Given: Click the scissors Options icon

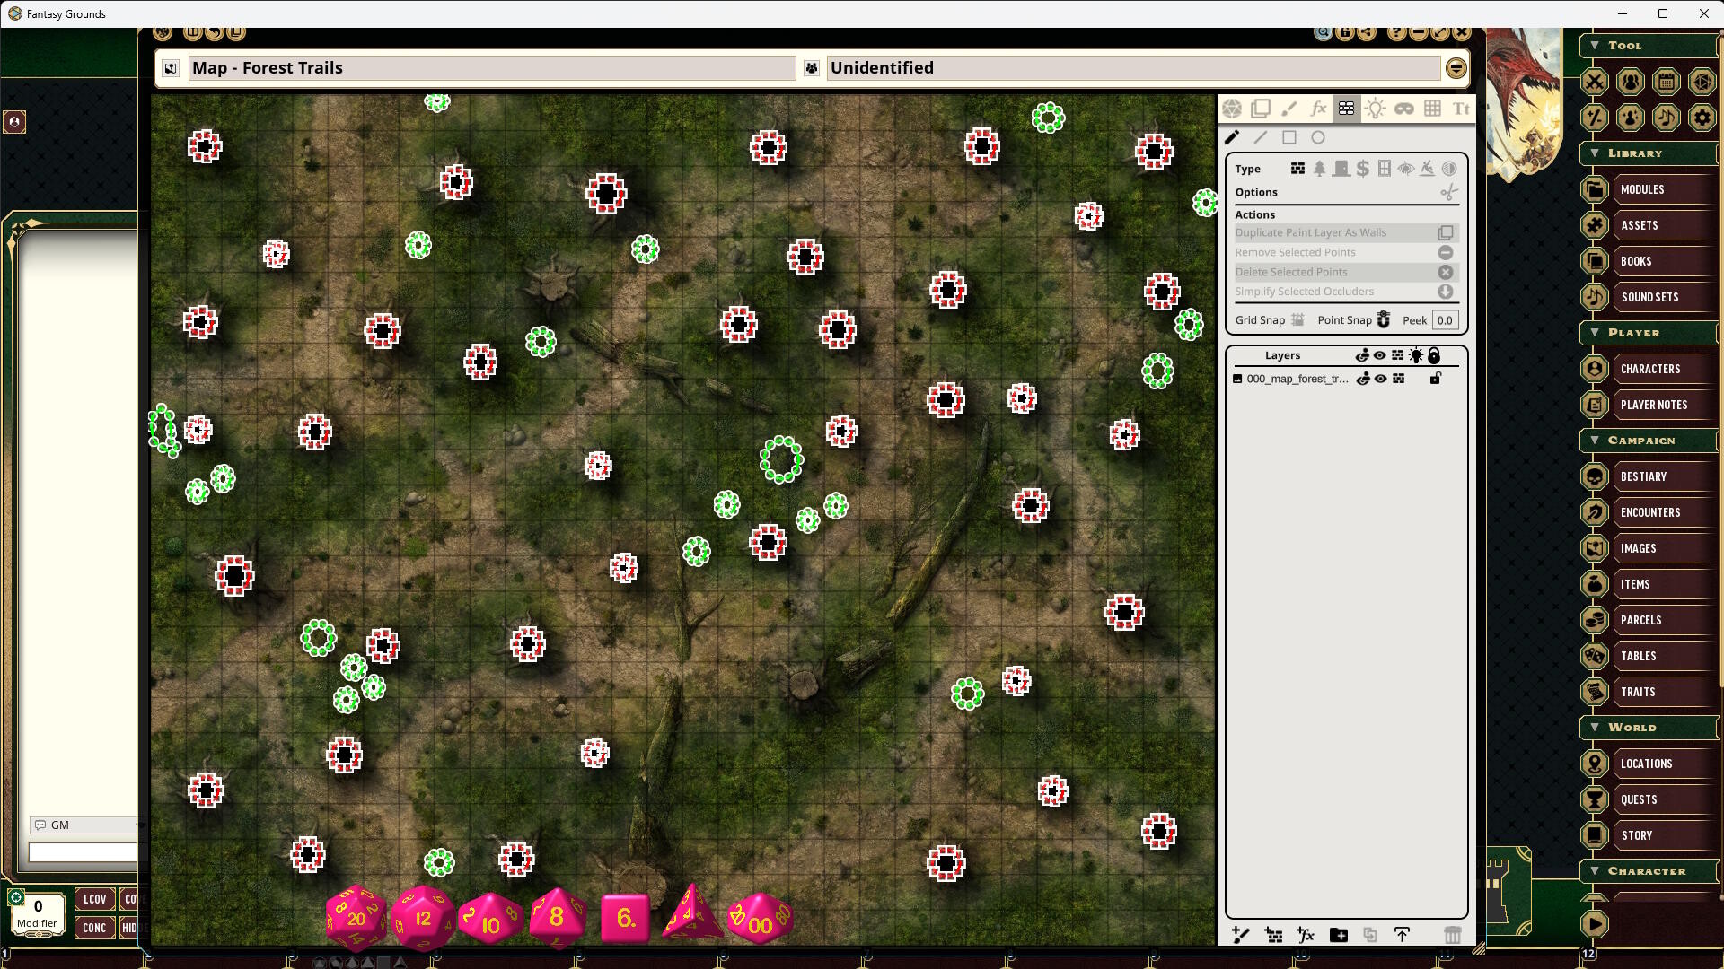Looking at the screenshot, I should point(1448,192).
